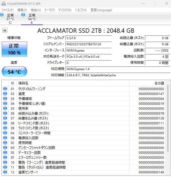Click the 総読込量 (ホスト) value field
171x177 pixels.
[157, 38]
